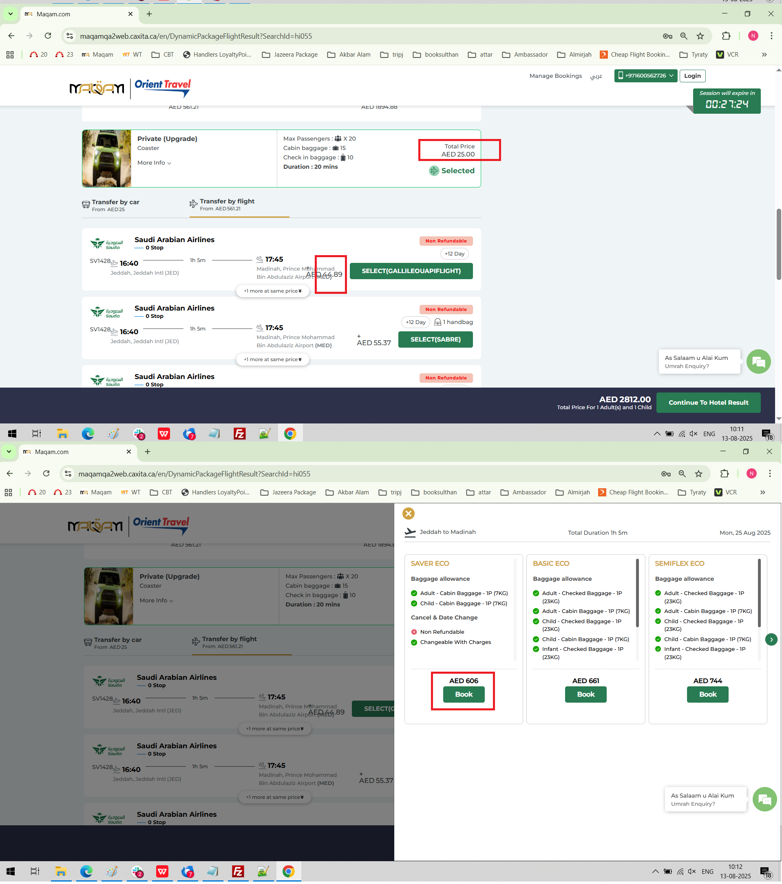This screenshot has height=884, width=782.
Task: Click Continue To Hotel Result
Action: point(708,403)
